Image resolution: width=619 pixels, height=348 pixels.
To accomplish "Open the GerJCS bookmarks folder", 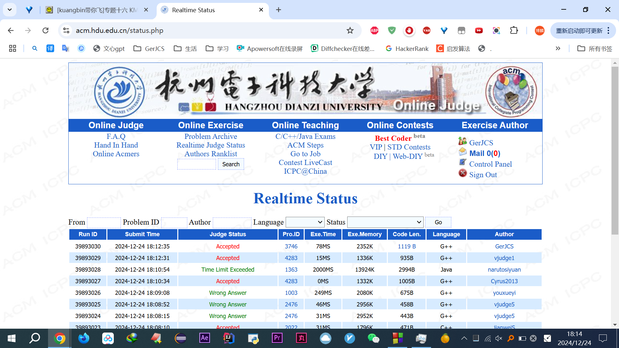I will click(149, 49).
